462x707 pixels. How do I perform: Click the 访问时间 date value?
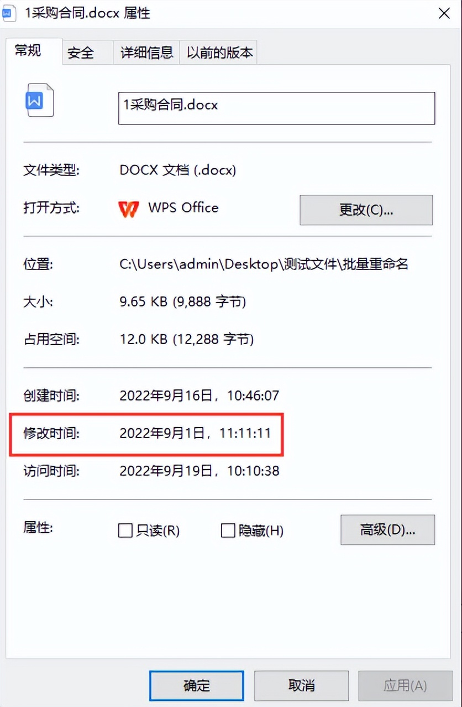[200, 471]
